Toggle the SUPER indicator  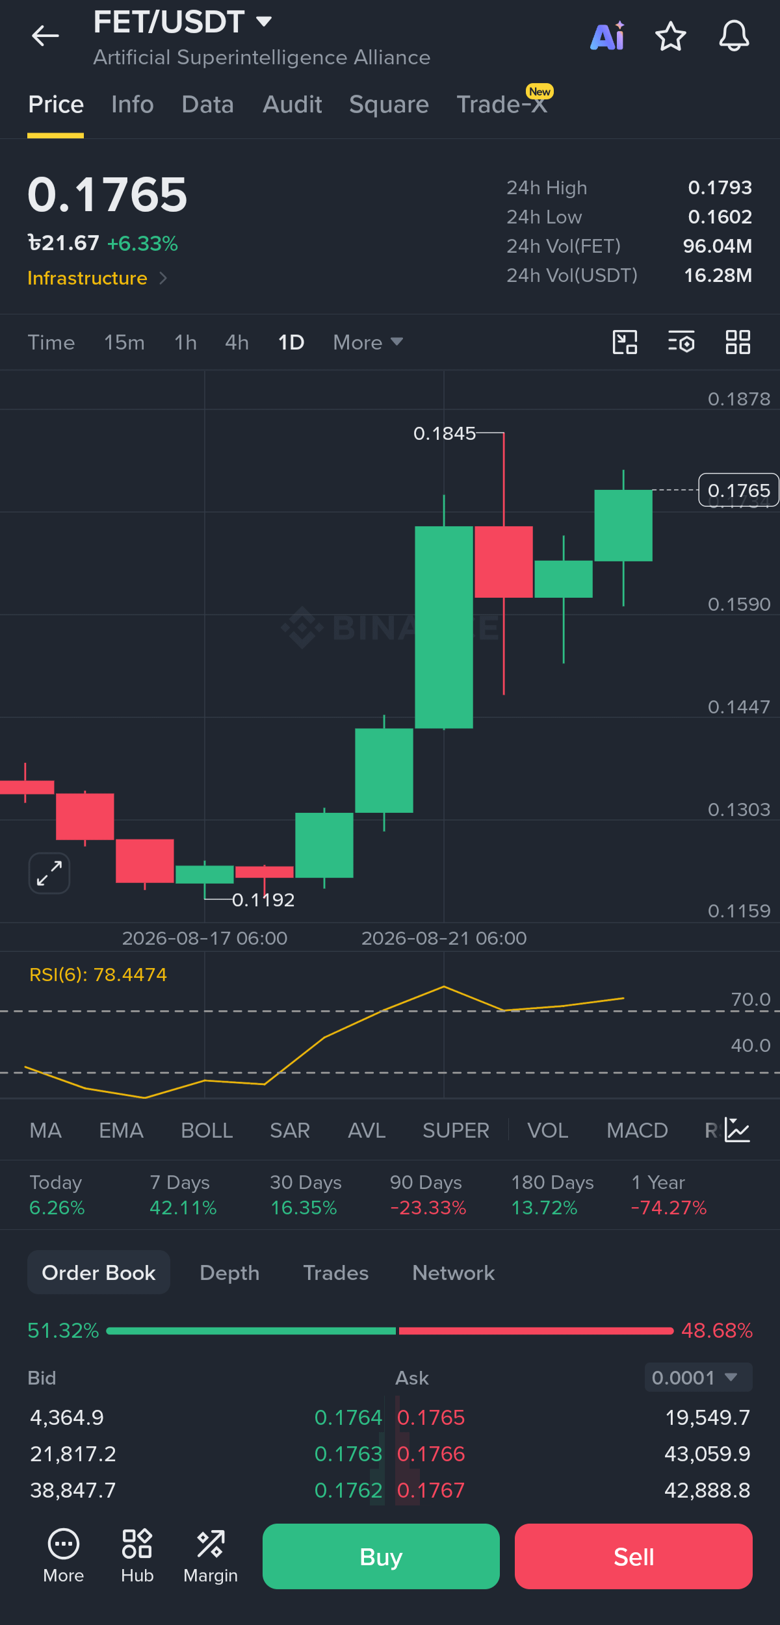(456, 1131)
